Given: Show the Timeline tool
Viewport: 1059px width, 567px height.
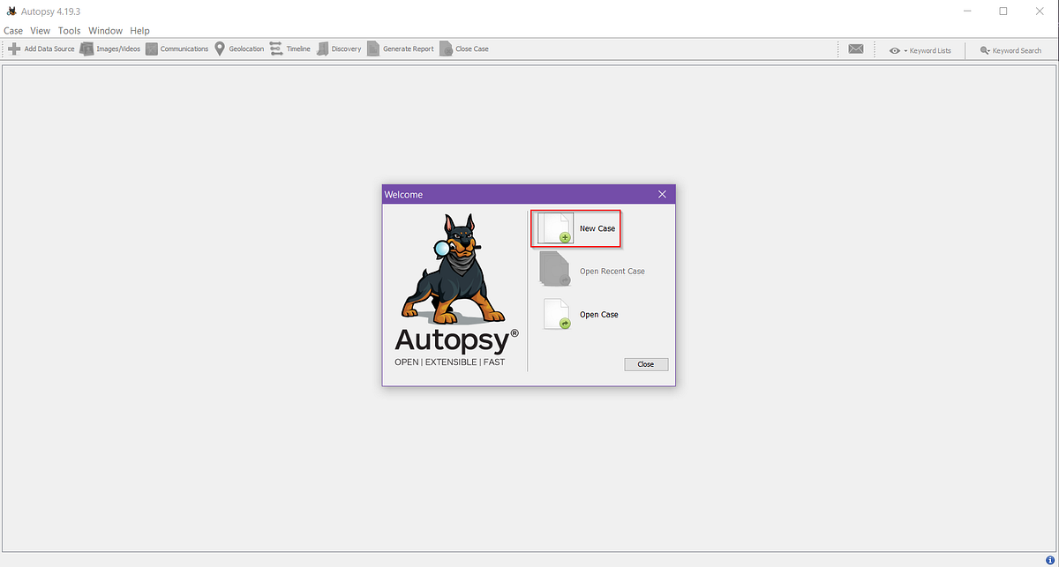Looking at the screenshot, I should click(x=290, y=49).
